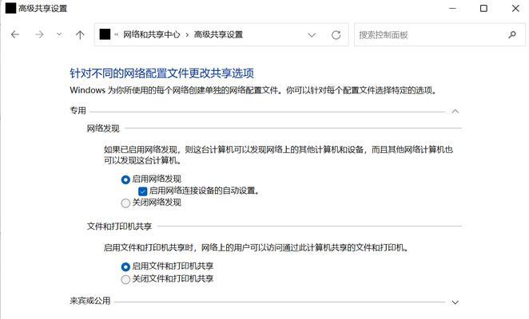529x319 pixels.
Task: Click the breadcrumb overflow chevrons in address bar
Action: (117, 34)
